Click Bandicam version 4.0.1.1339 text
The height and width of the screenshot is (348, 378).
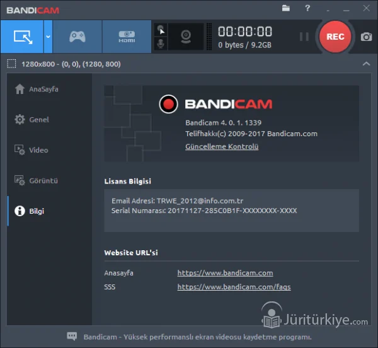point(223,123)
